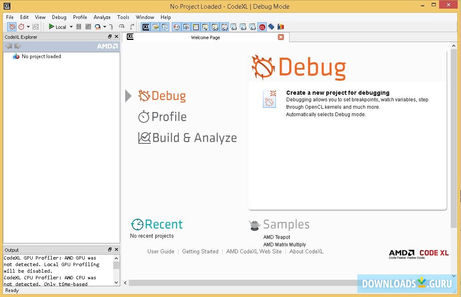Click the welcome page vertical scrollbar thumb
461x297 pixels.
(454, 138)
